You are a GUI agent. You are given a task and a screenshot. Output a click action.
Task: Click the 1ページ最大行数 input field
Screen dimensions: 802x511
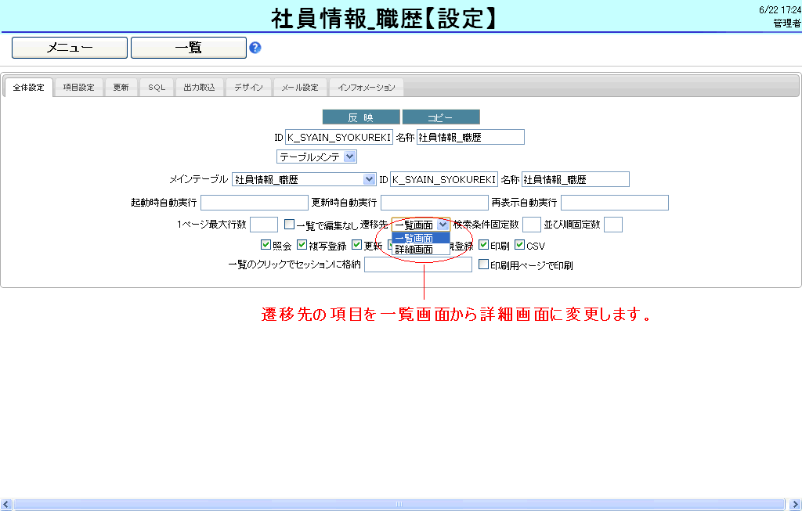point(263,225)
